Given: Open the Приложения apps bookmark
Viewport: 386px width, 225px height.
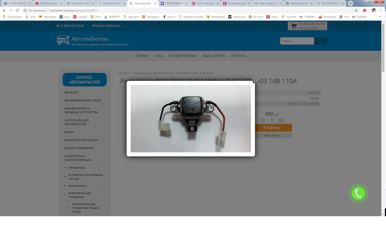Looking at the screenshot, I should tap(12, 17).
